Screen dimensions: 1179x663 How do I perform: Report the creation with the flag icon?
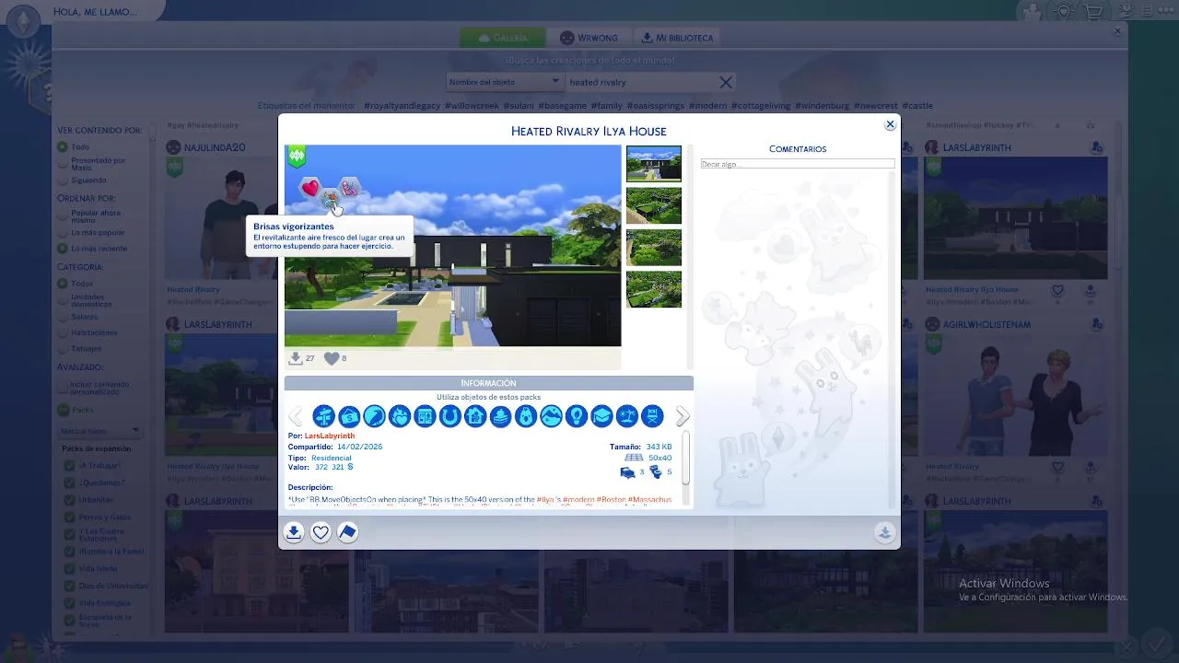(x=347, y=532)
